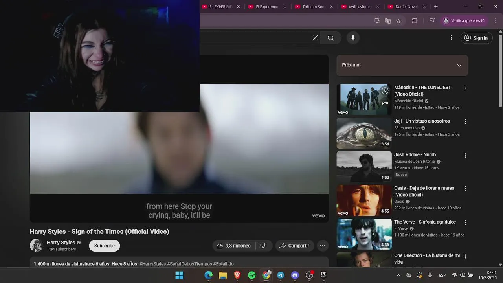
Task: Open options menu for One Direction video
Action: pos(465,256)
